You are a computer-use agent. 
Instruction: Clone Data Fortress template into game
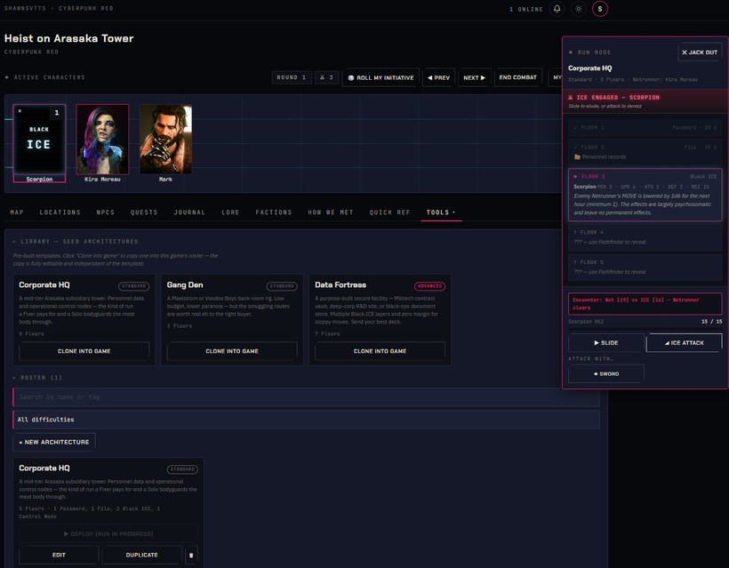coord(380,351)
